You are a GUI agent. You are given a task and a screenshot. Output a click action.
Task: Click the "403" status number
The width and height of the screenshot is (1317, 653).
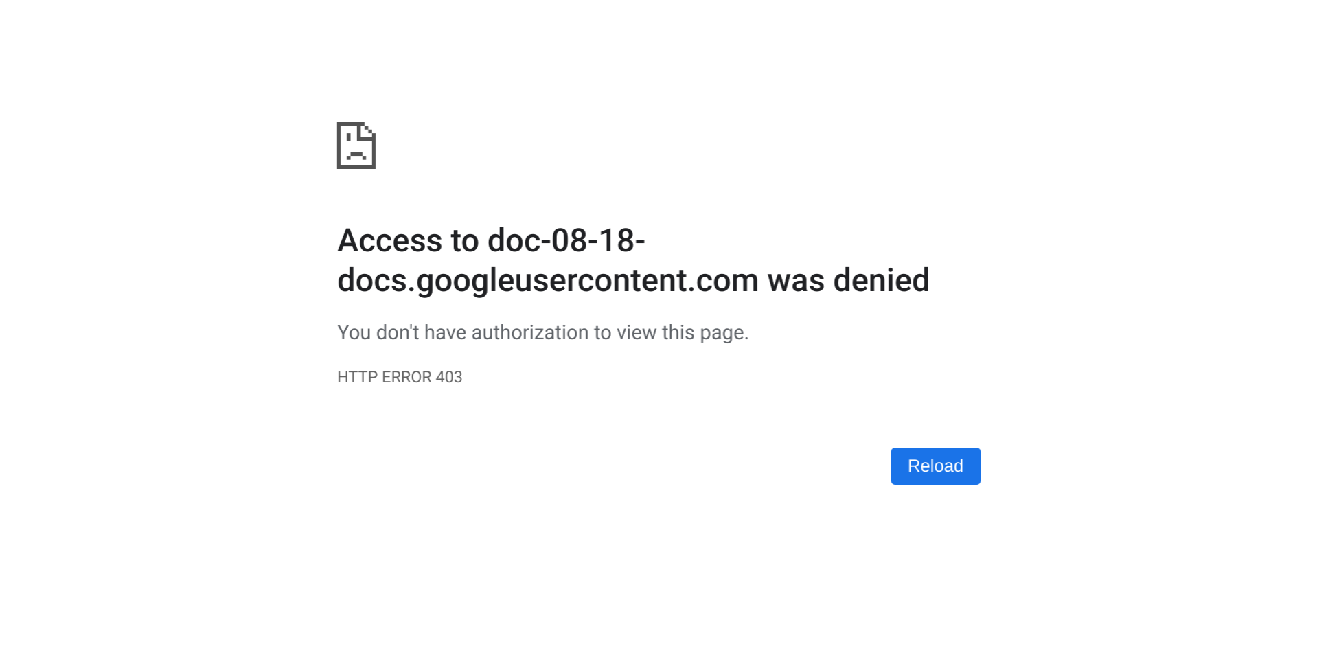click(x=449, y=378)
